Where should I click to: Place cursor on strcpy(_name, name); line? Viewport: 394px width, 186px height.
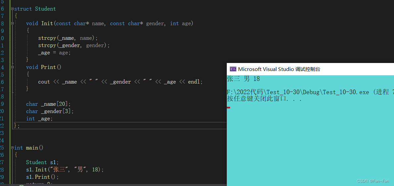click(68, 38)
